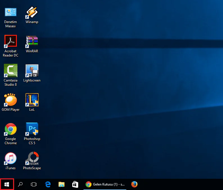
Task: Click the Google Chrome desktop shortcut
Action: (10, 129)
